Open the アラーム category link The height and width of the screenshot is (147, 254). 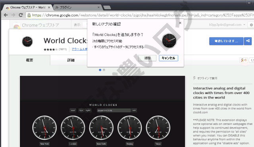coord(79,49)
